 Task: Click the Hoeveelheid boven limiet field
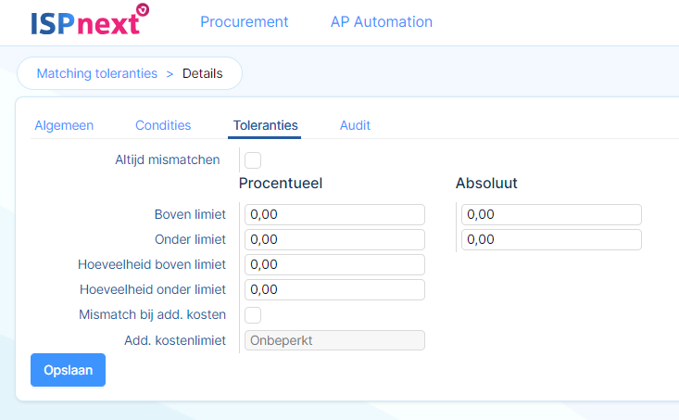click(334, 264)
